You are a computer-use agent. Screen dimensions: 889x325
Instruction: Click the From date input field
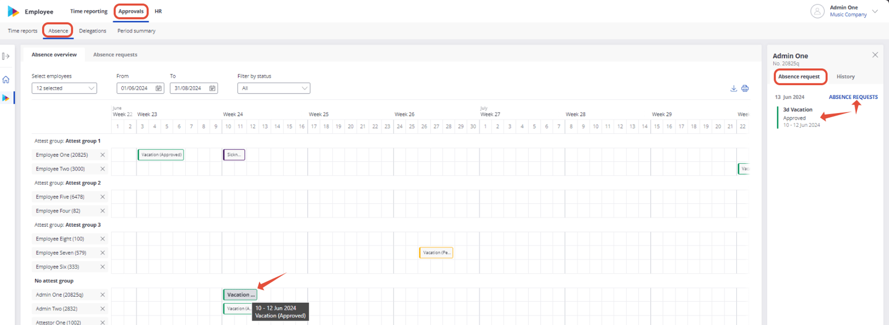coord(137,88)
